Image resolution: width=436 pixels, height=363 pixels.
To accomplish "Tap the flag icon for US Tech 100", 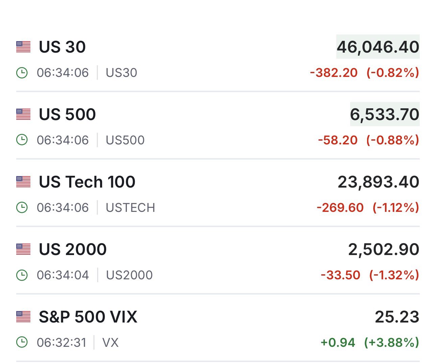I will coord(23,182).
